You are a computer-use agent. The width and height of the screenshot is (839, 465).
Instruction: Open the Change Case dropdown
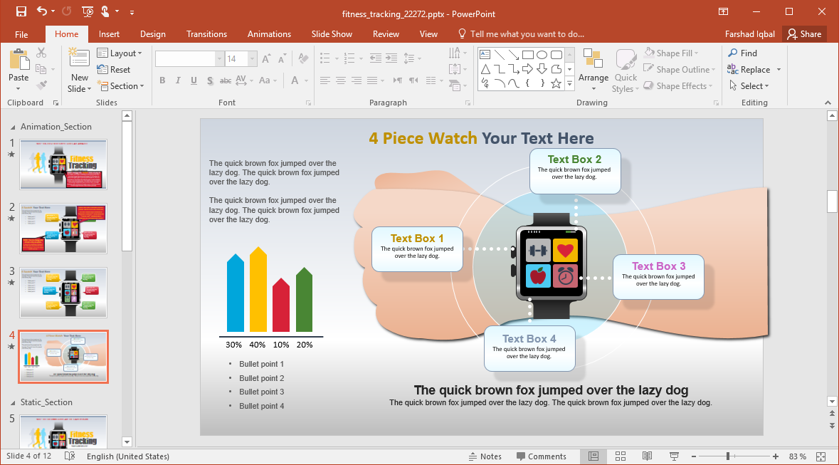point(268,81)
